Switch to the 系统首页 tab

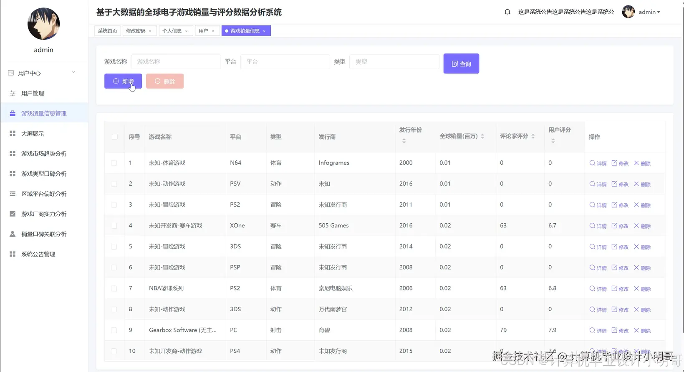[x=108, y=31]
